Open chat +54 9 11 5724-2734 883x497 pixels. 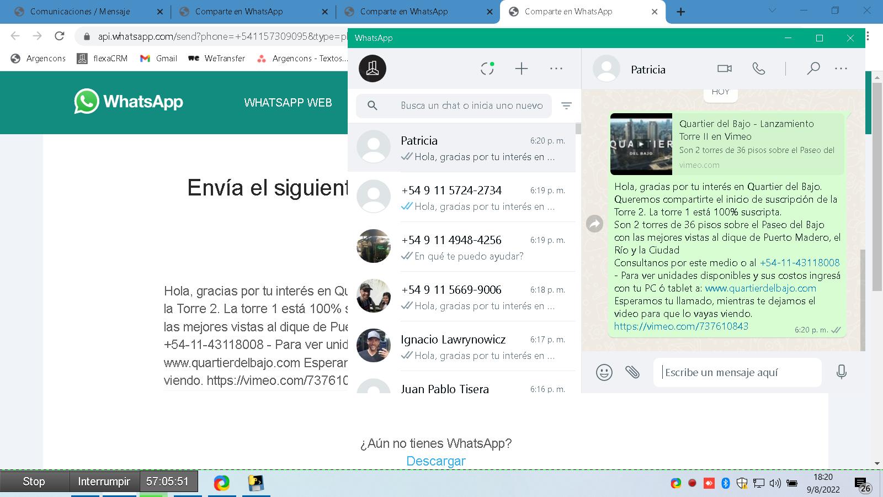[x=461, y=197]
